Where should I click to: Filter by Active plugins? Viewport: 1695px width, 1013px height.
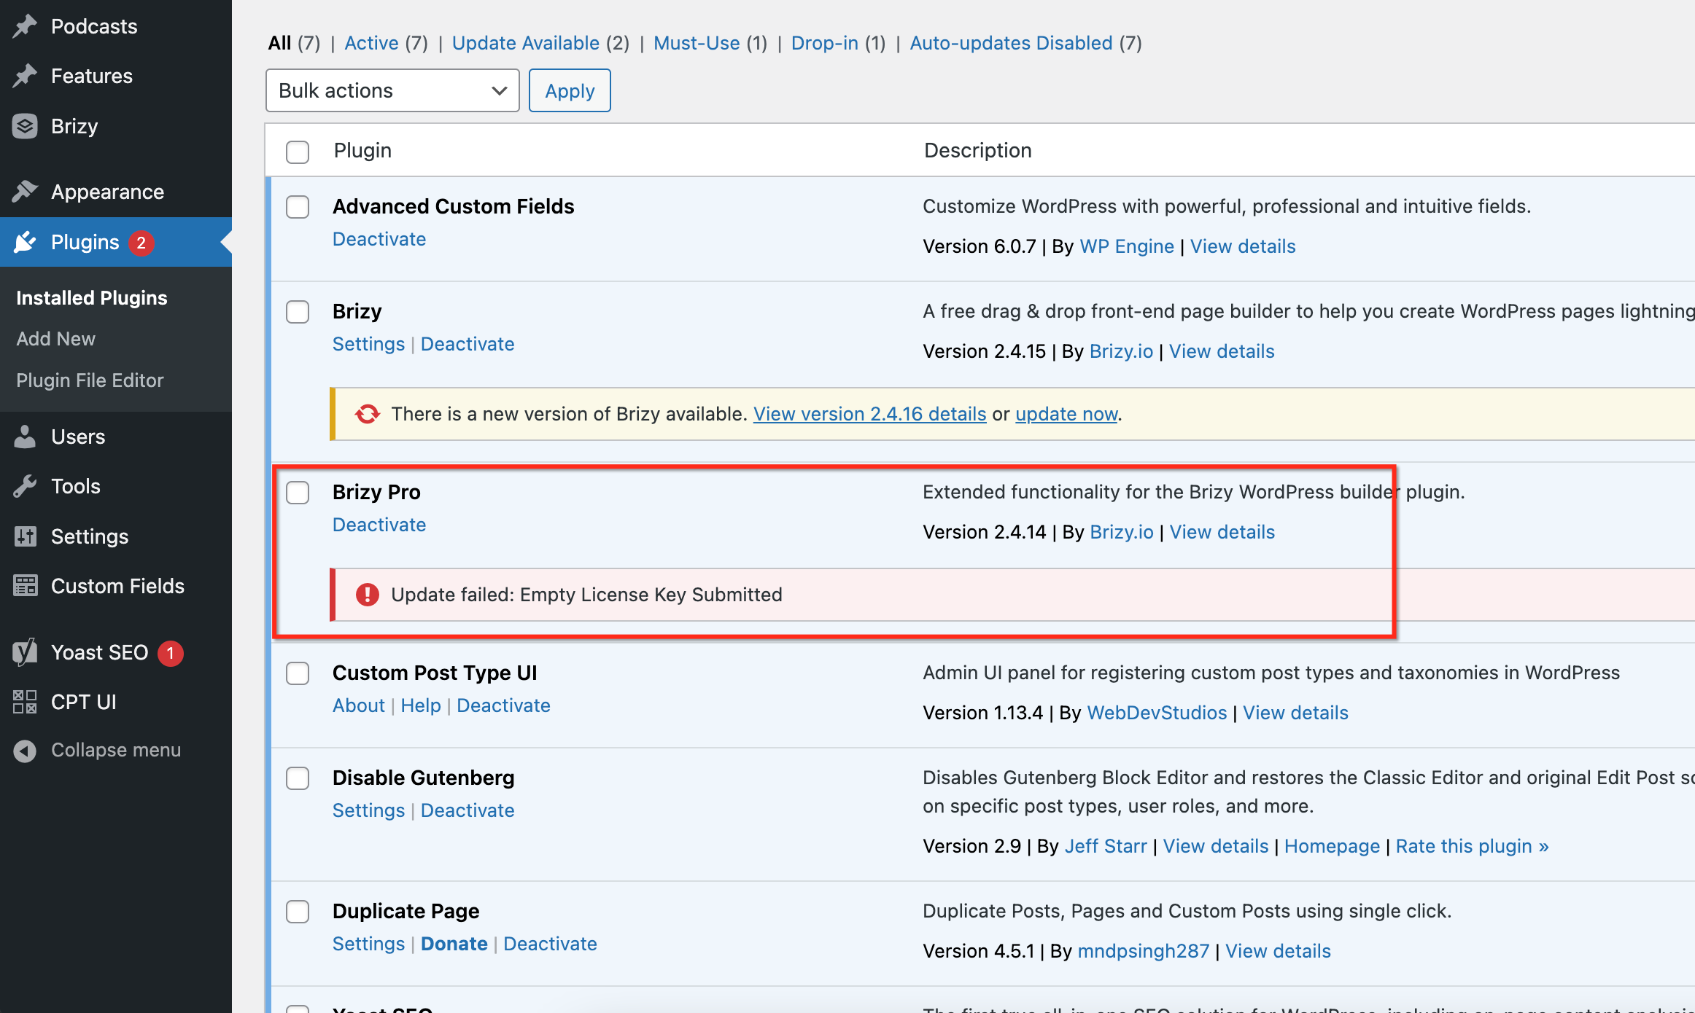pos(371,43)
